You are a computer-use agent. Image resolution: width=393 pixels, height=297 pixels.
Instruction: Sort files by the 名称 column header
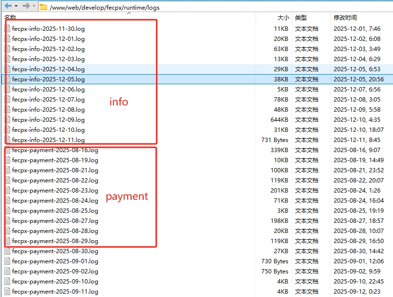(10, 18)
